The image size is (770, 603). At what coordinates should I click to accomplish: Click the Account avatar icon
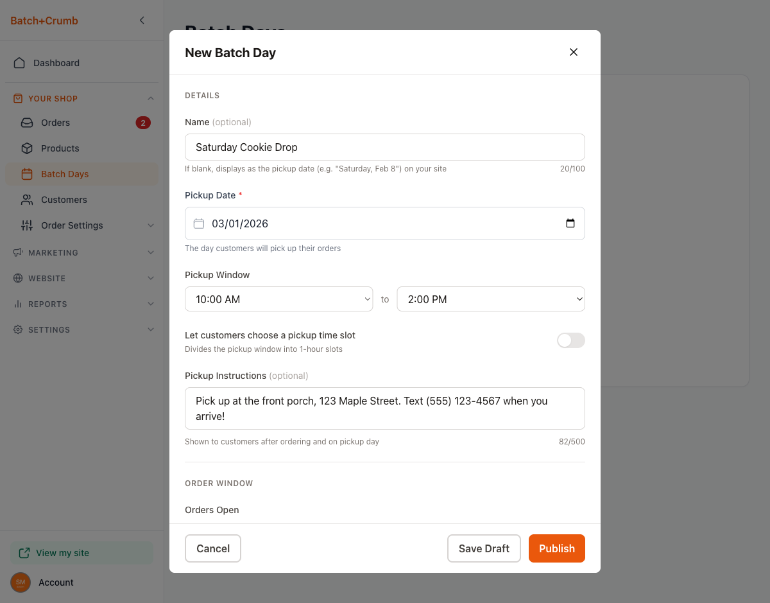click(21, 582)
